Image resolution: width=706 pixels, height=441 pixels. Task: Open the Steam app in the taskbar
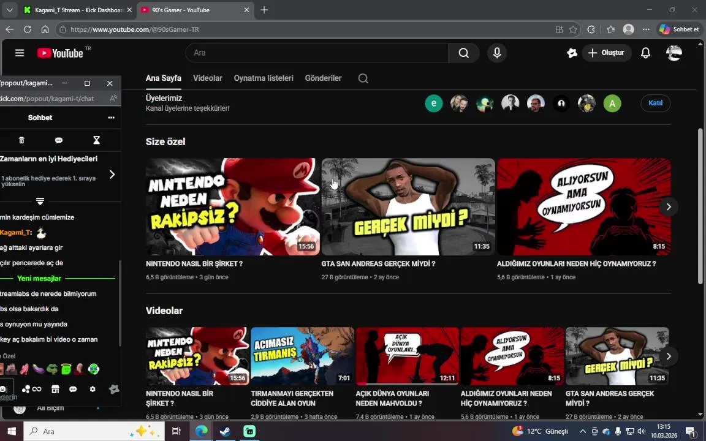pyautogui.click(x=225, y=431)
